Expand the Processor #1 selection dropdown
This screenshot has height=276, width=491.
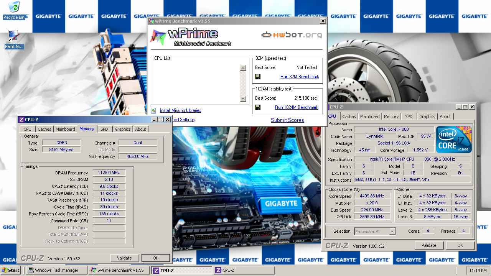coord(392,232)
